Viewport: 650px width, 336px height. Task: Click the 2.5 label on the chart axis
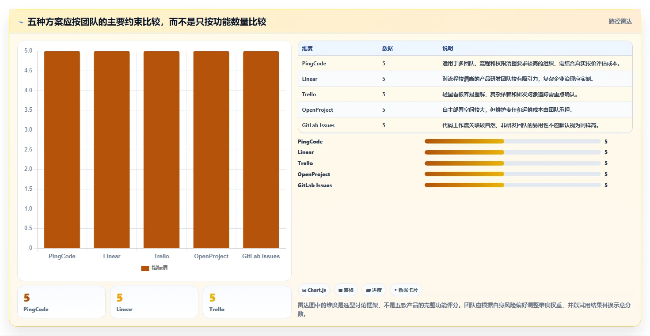(28, 150)
